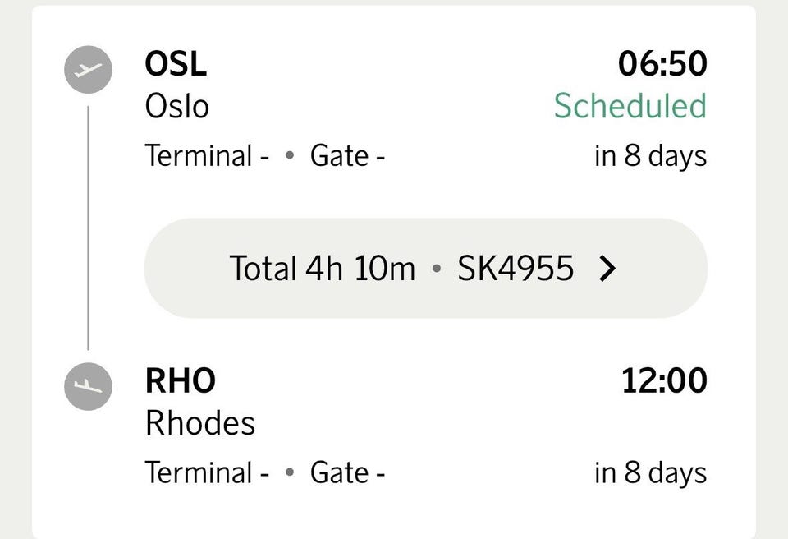
Task: Click the departure airplane icon
Action: [88, 70]
